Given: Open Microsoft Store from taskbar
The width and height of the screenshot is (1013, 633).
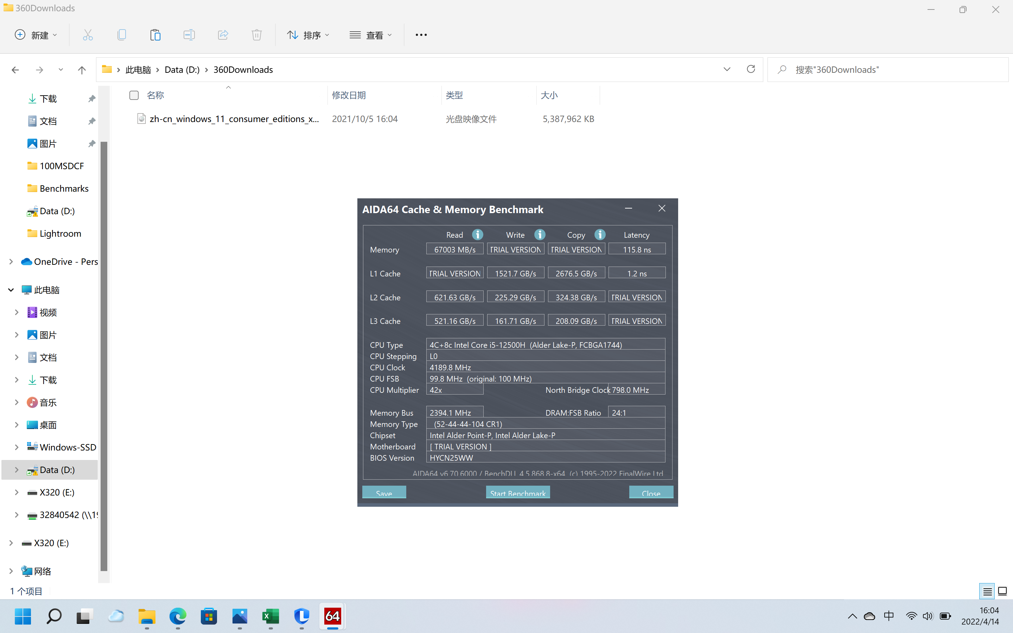Looking at the screenshot, I should click(209, 616).
